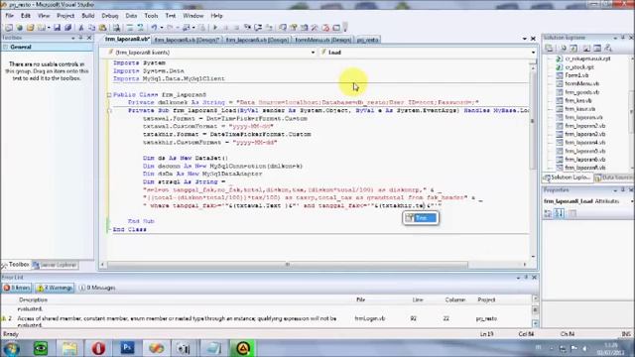Open the Project menu
The height and width of the screenshot is (357, 635).
pyautogui.click(x=65, y=16)
